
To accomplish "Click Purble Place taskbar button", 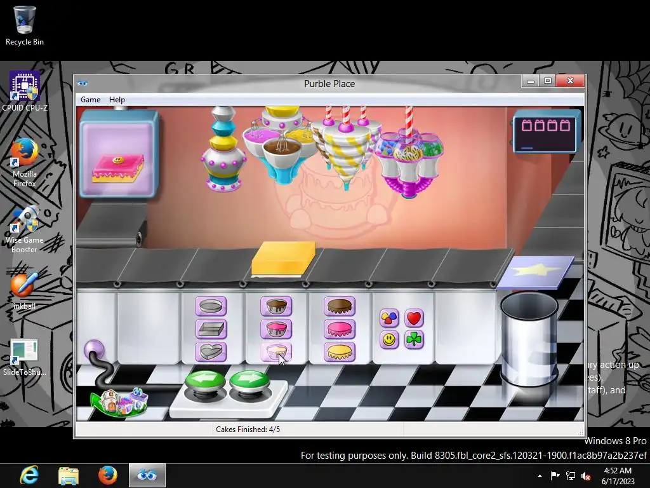I will [x=147, y=475].
